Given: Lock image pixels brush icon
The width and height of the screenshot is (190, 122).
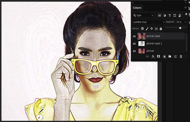Looking at the screenshot, I should (x=147, y=28).
